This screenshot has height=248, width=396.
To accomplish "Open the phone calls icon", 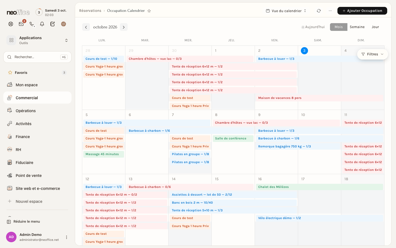I will pyautogui.click(x=32, y=24).
